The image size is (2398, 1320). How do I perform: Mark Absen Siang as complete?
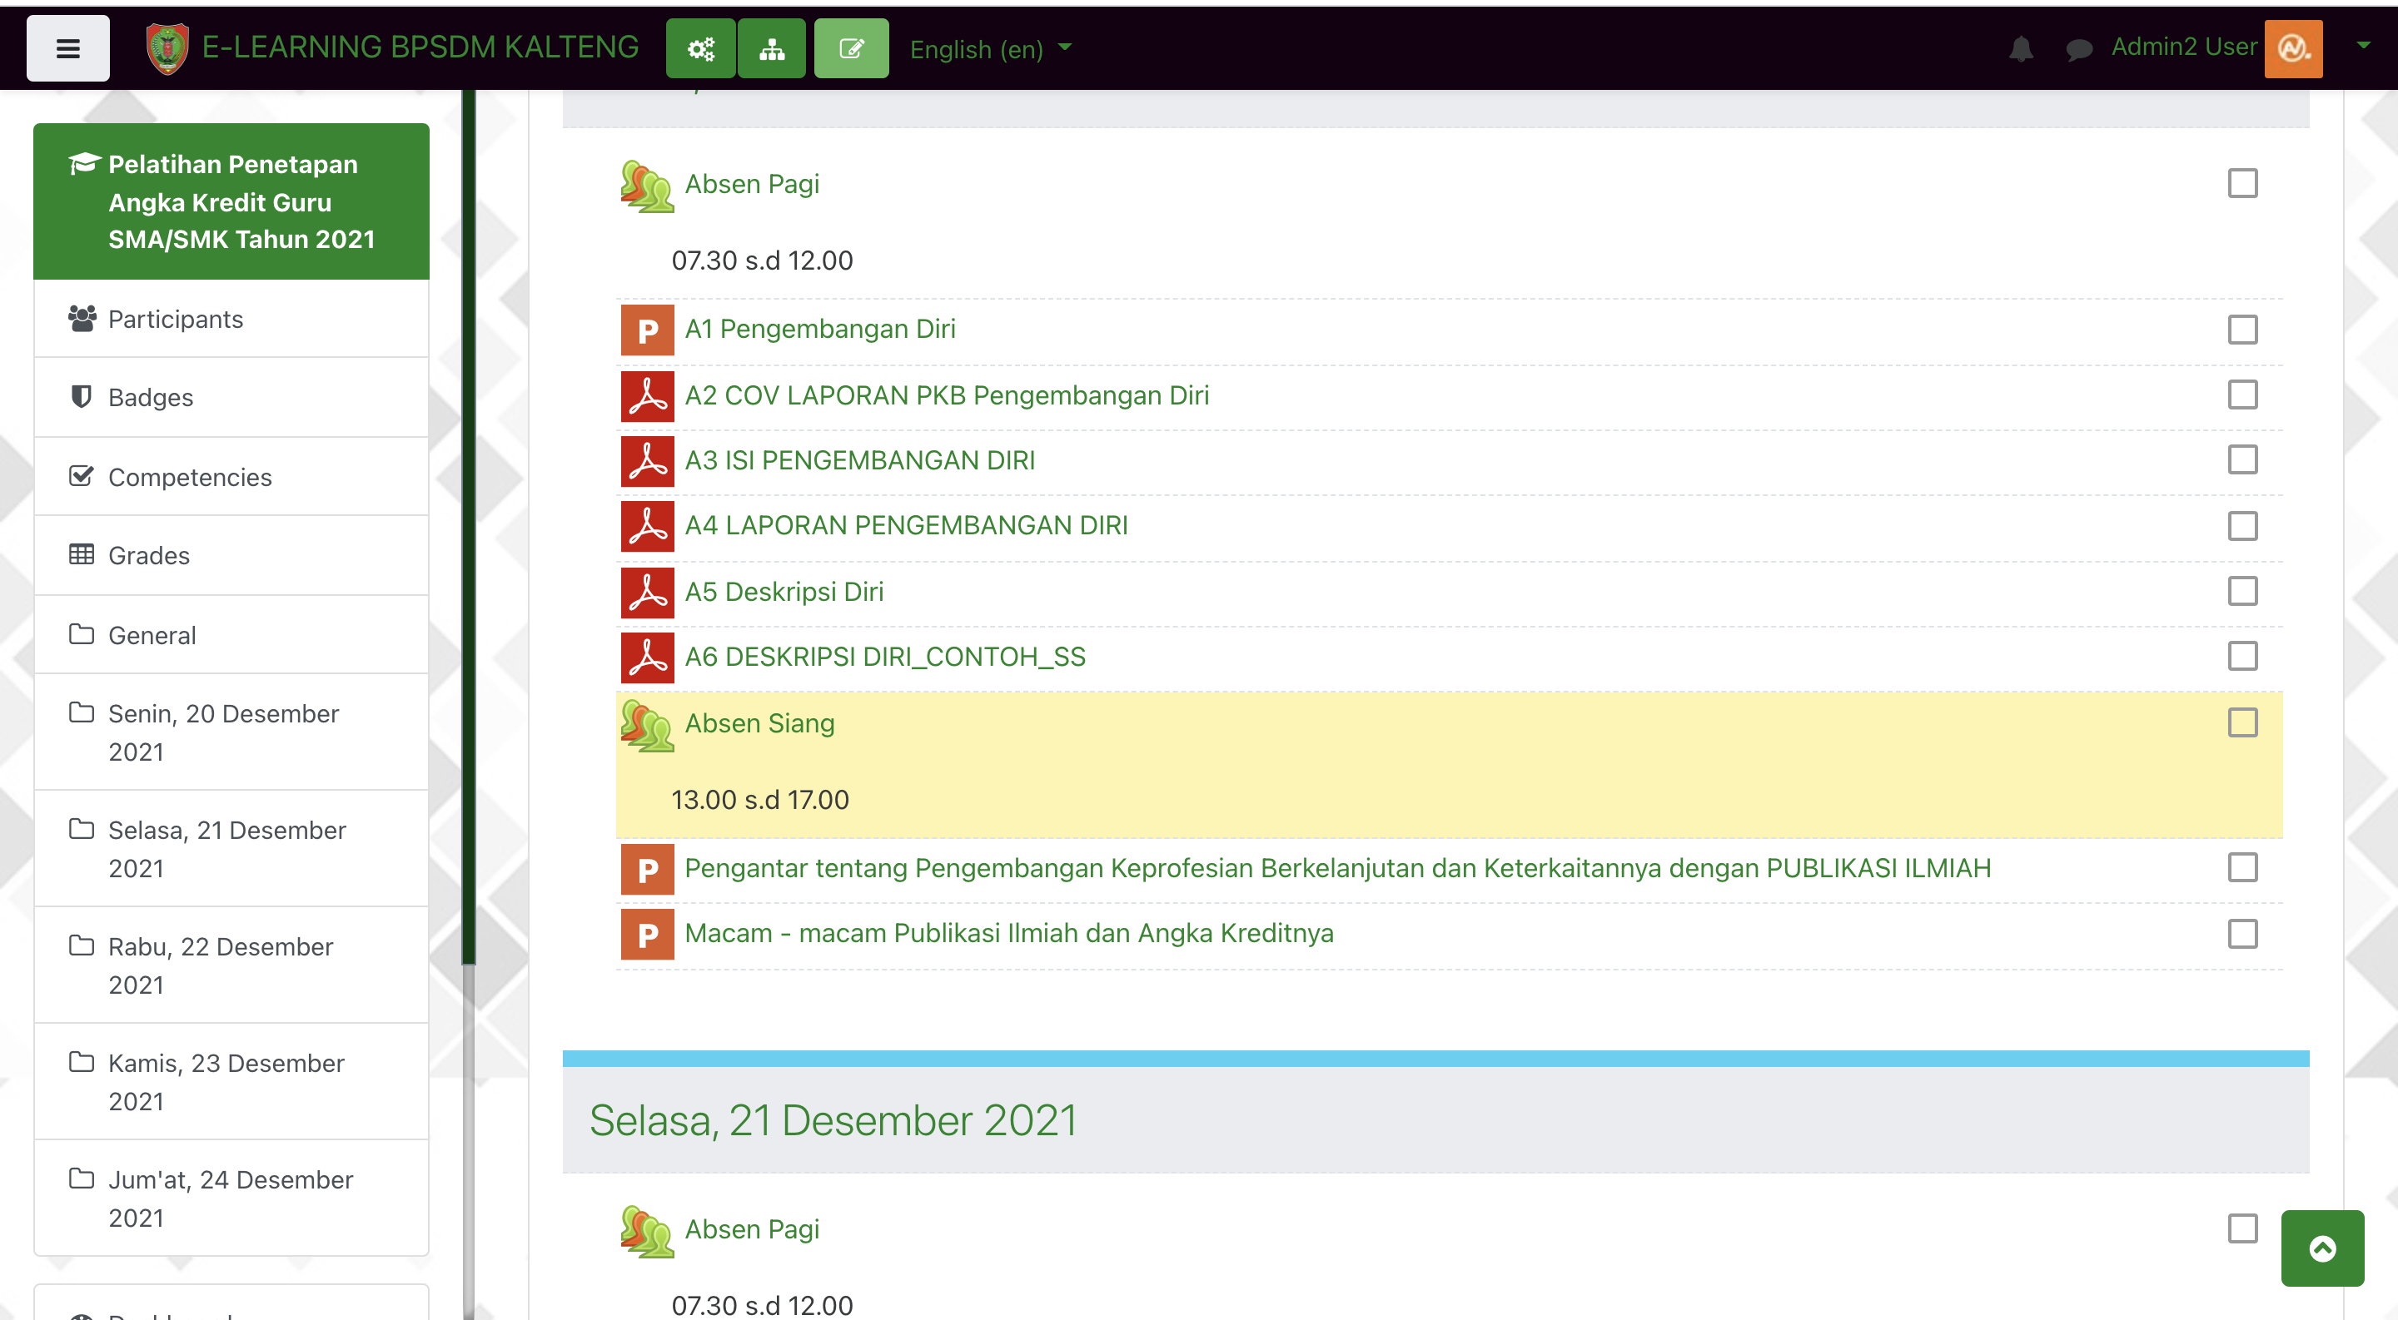2241,722
